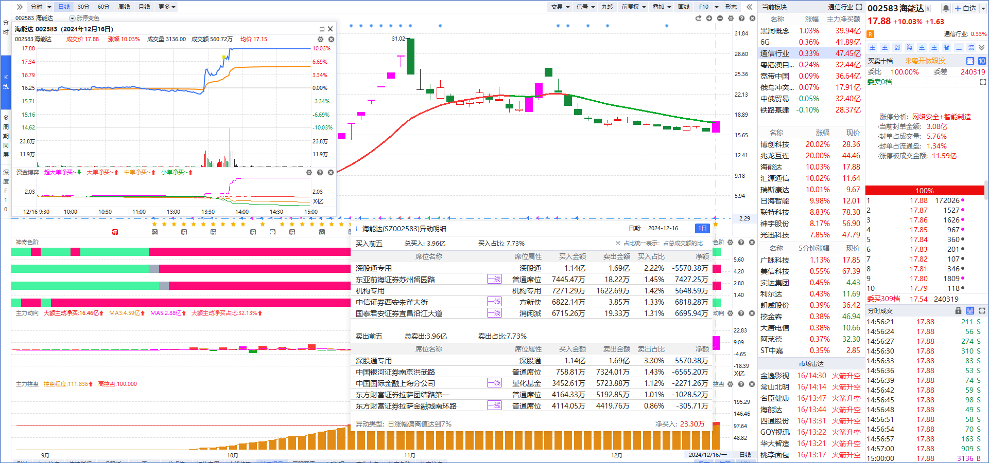
Task: Zoom in the K-line chart with plus icon
Action: pos(709,18)
